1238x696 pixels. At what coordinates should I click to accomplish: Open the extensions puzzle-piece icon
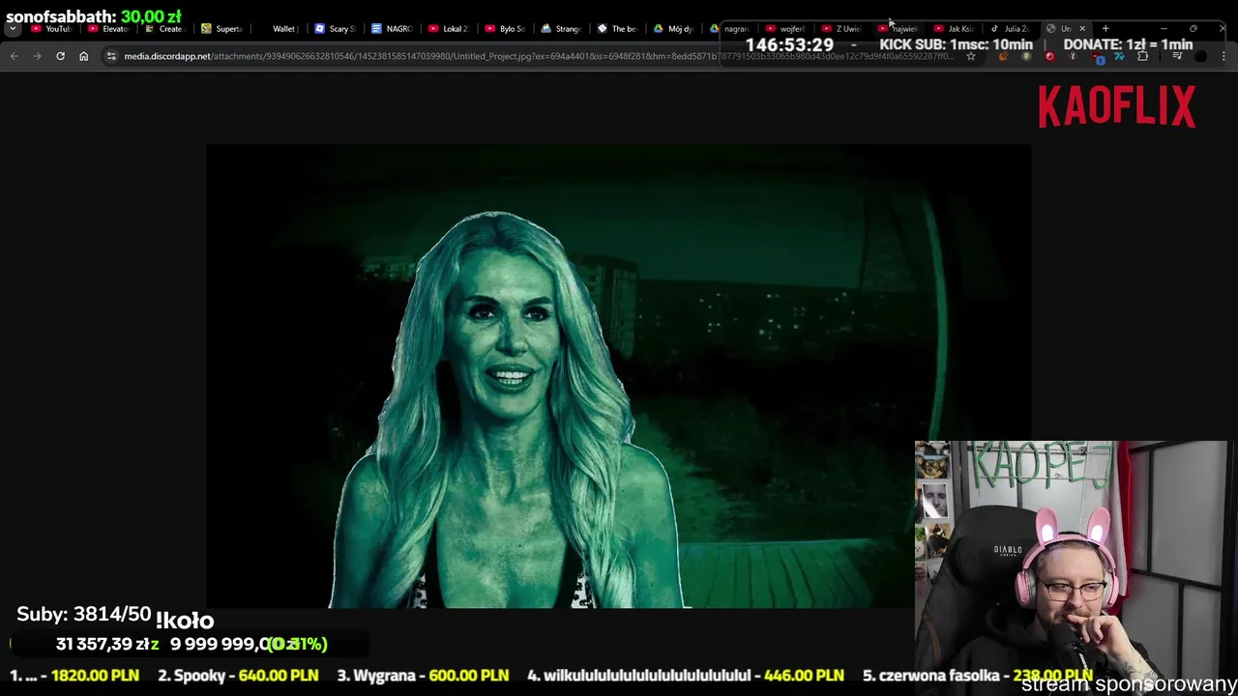(x=1142, y=56)
